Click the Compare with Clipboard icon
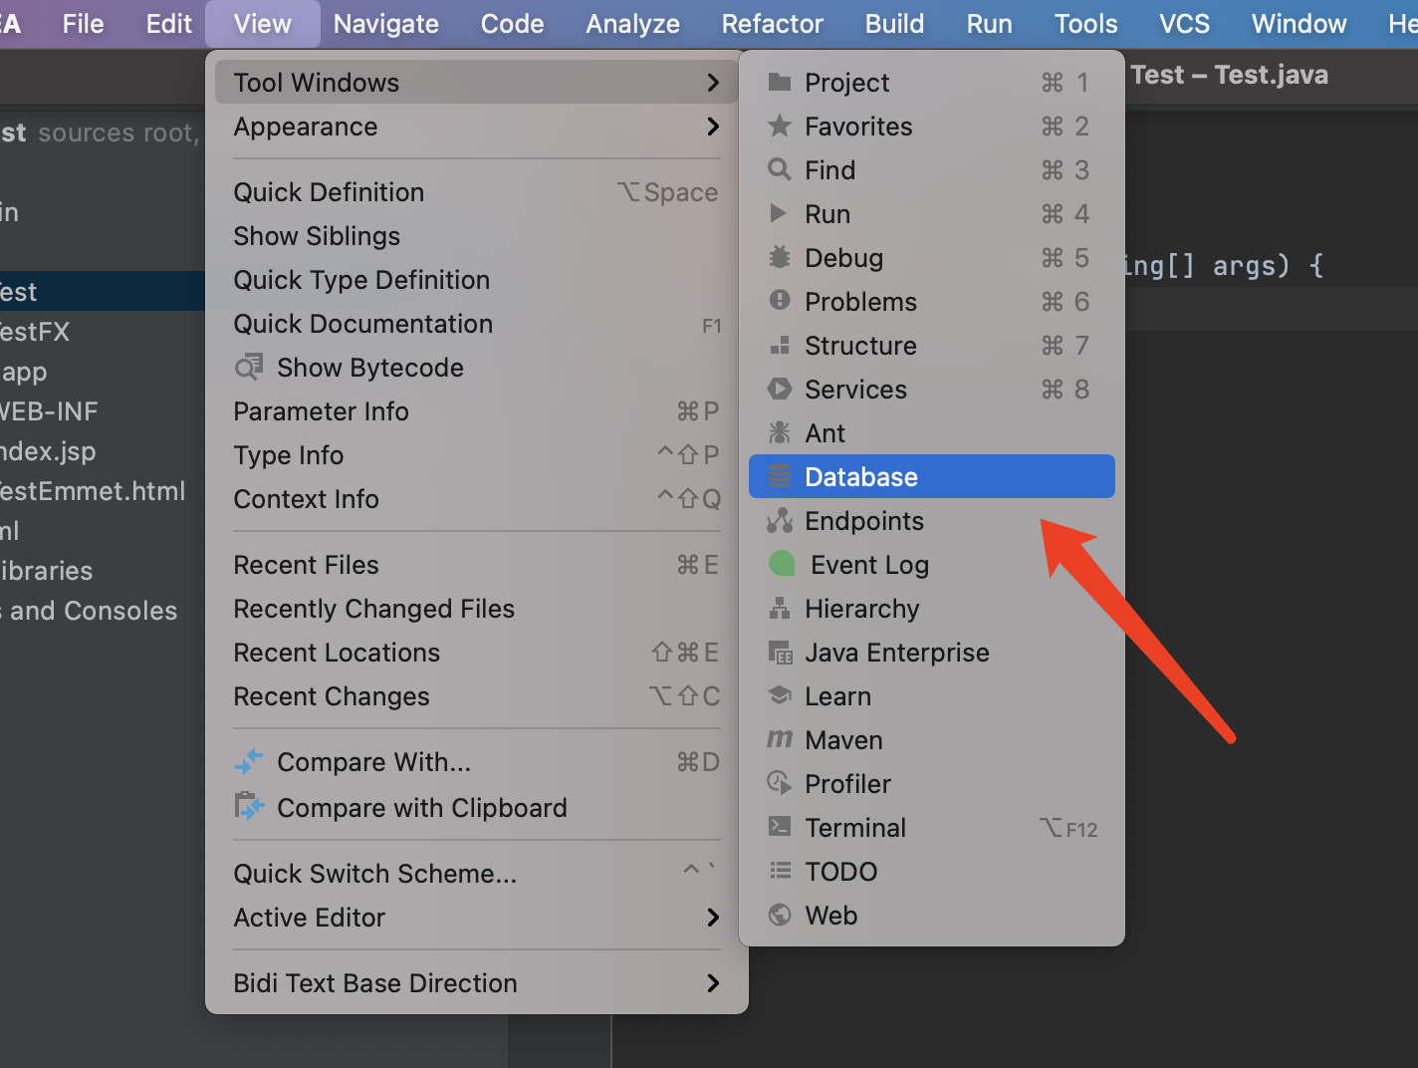1418x1068 pixels. (249, 806)
